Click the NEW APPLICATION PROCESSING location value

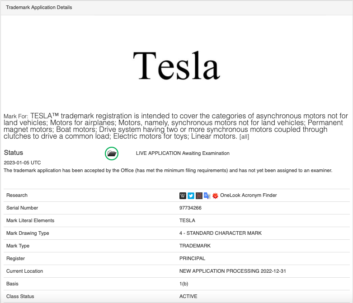pos(232,271)
